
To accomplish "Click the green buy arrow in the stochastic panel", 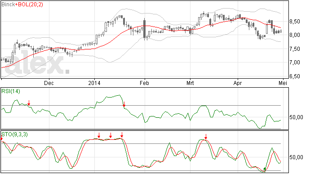I will (x=265, y=170).
